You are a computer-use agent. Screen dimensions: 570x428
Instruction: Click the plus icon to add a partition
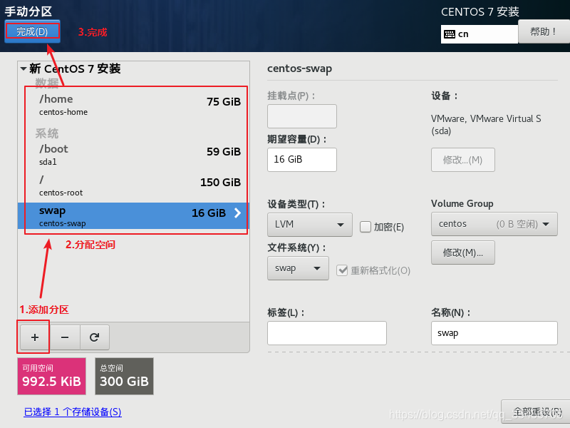(x=35, y=337)
